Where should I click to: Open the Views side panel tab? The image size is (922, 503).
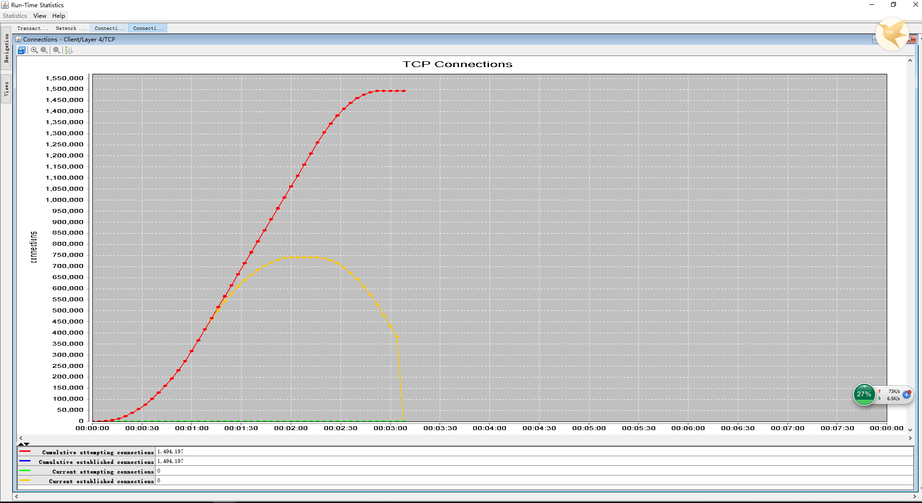6,89
